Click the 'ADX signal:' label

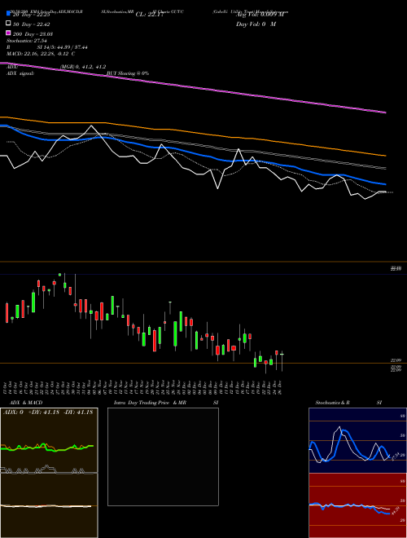20,73
